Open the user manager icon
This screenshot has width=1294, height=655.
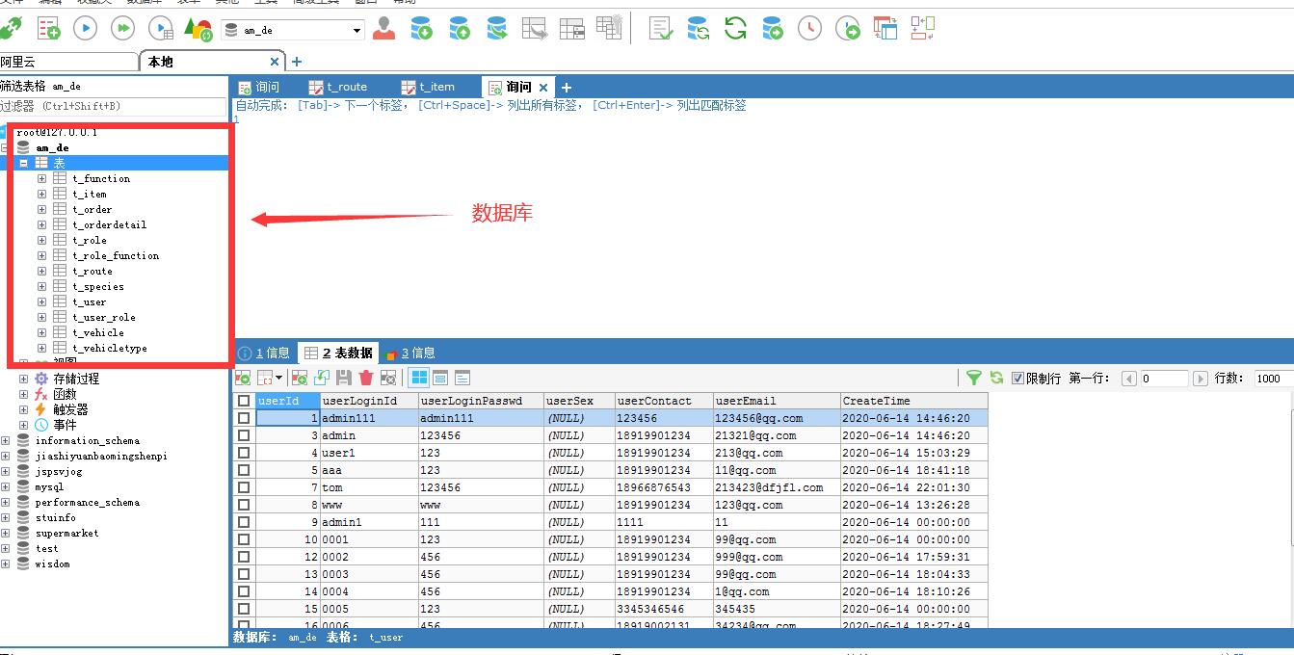[x=383, y=29]
